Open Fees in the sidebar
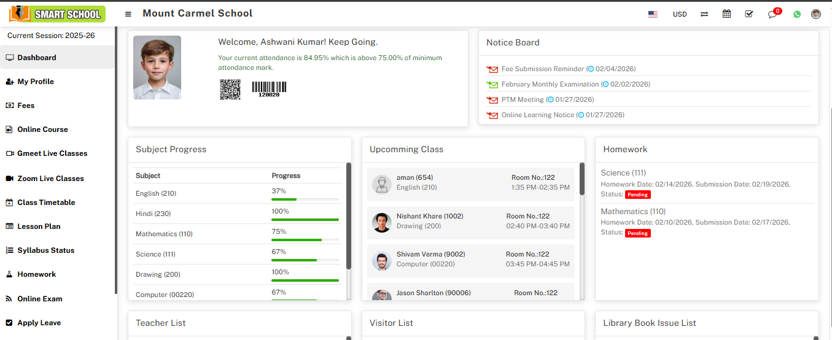 pyautogui.click(x=26, y=106)
